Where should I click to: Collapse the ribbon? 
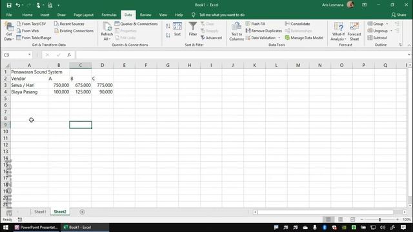[409, 45]
